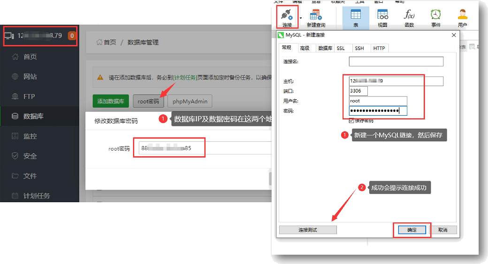Switch to the 高级 tab
488x264 pixels.
coord(305,48)
